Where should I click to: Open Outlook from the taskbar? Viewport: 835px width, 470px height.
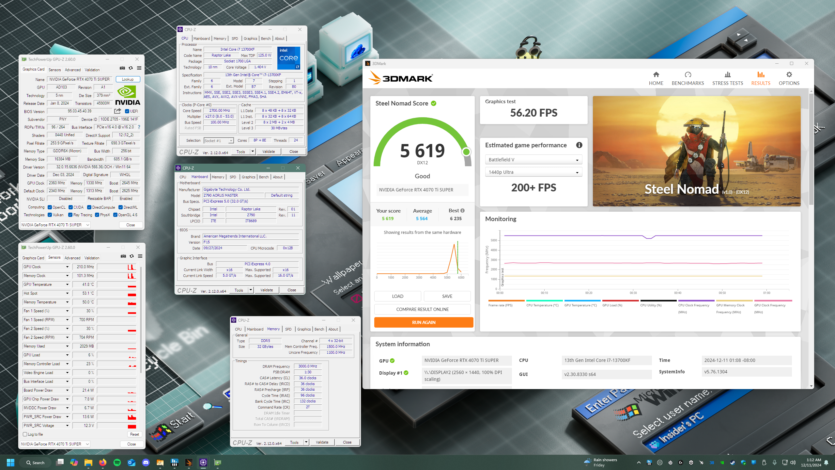(131, 462)
